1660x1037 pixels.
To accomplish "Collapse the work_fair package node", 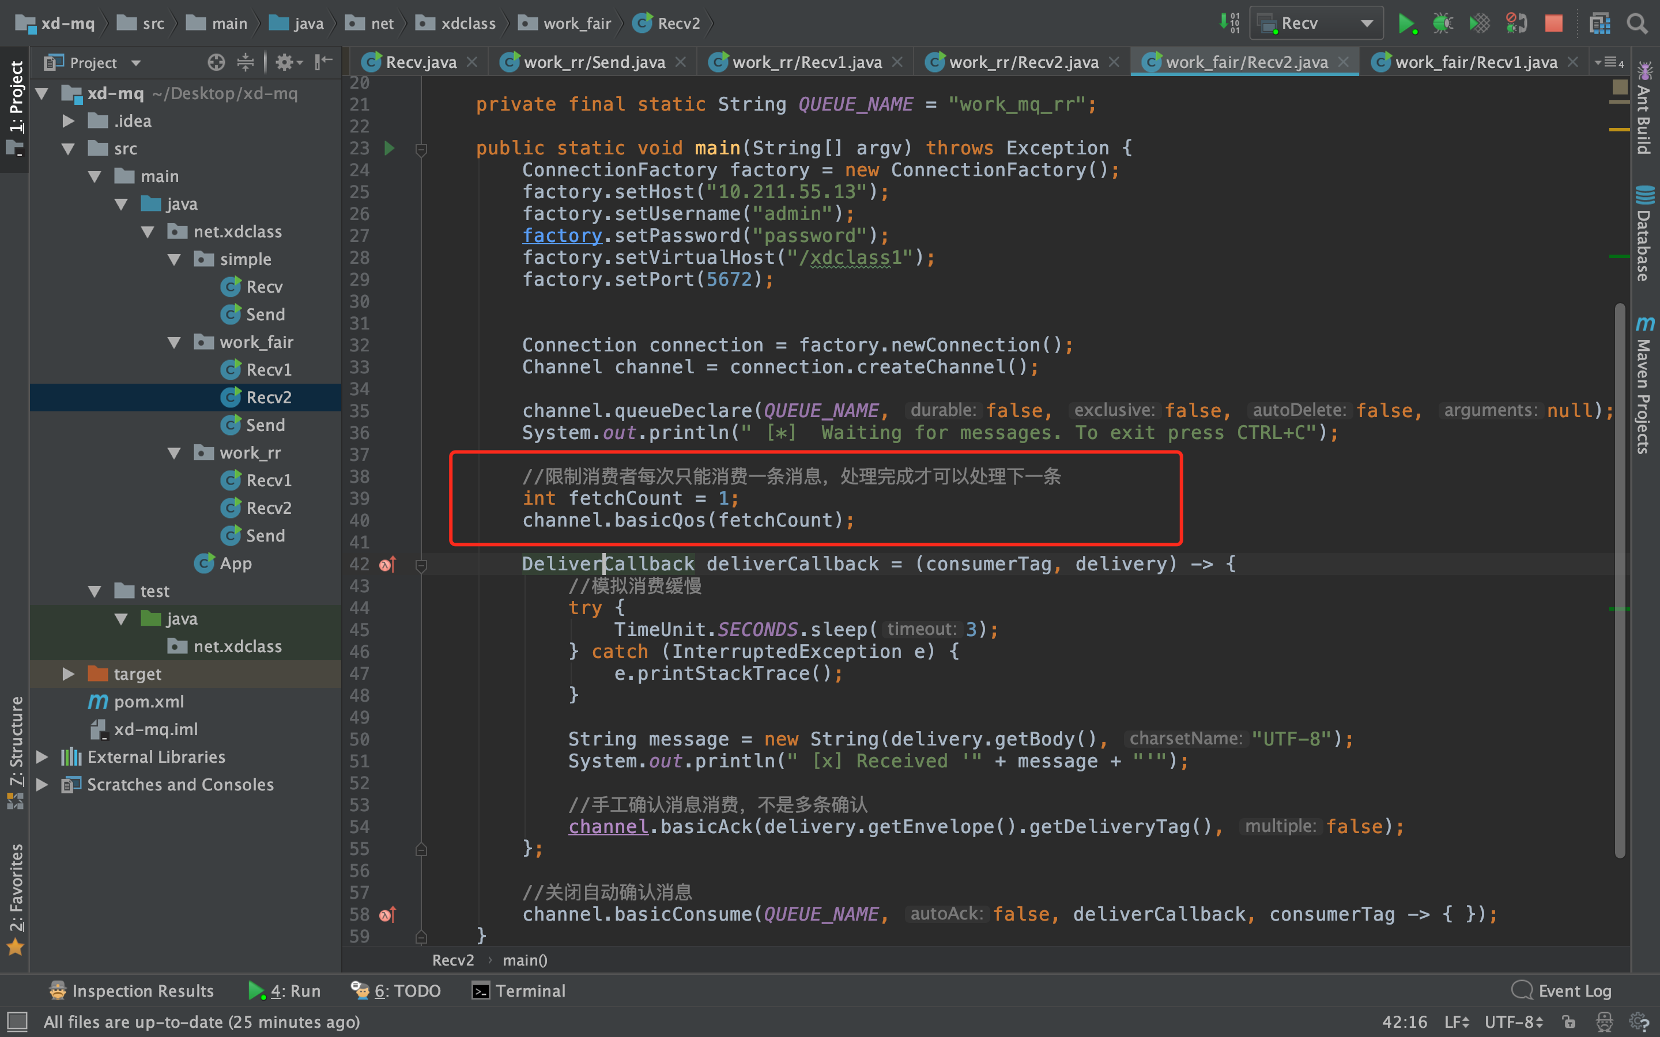I will (x=174, y=342).
